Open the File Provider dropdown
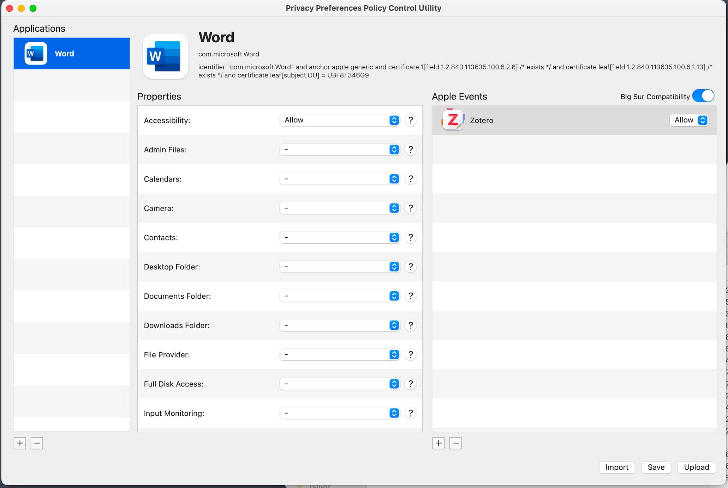The width and height of the screenshot is (728, 488). (340, 354)
